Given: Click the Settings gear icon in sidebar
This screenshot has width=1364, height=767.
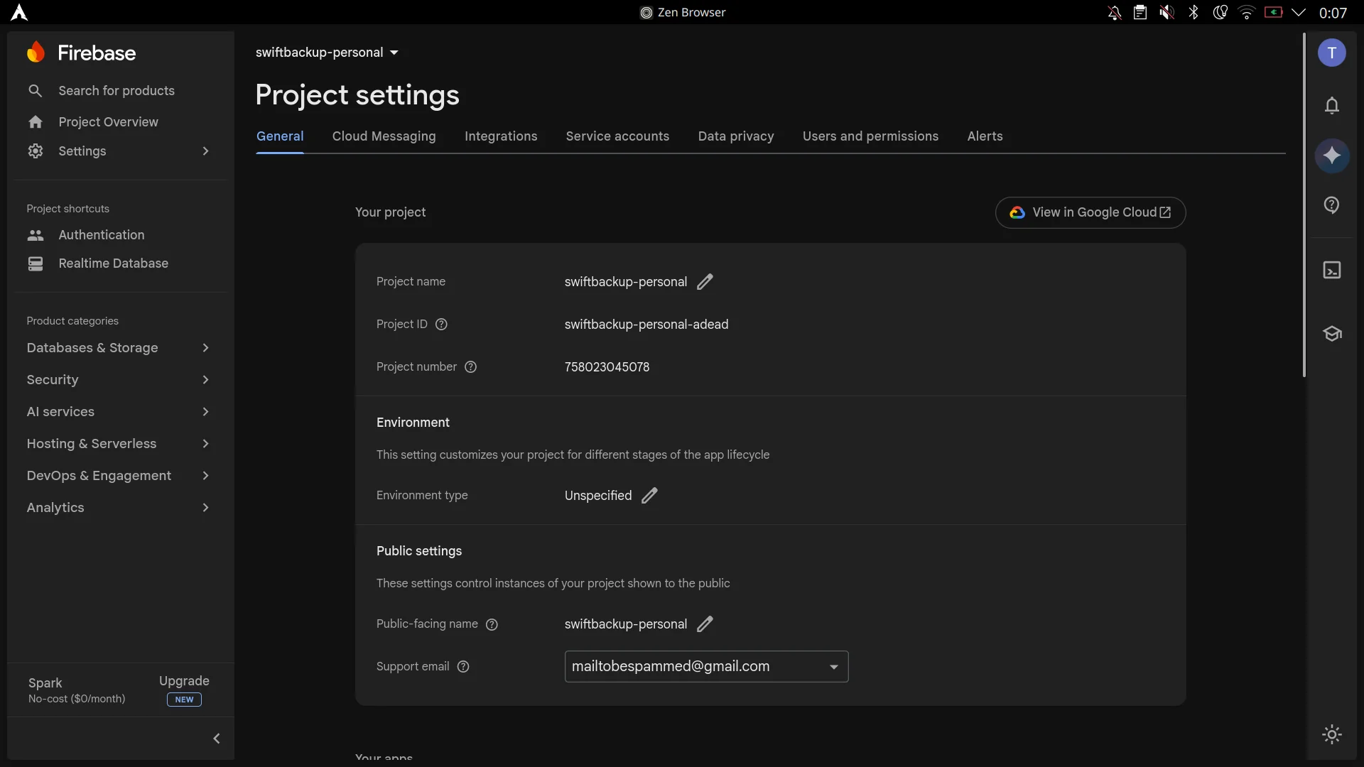Looking at the screenshot, I should pyautogui.click(x=36, y=151).
